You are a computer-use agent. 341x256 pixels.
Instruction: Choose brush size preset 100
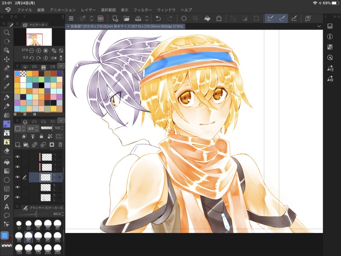[58, 237]
